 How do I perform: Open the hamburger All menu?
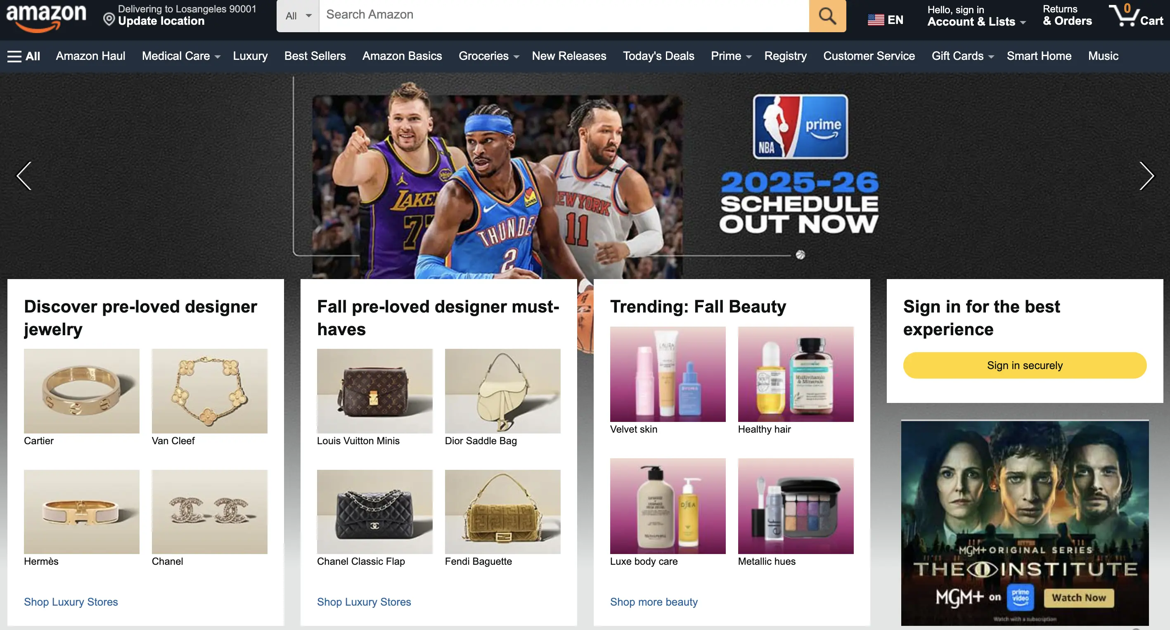24,56
